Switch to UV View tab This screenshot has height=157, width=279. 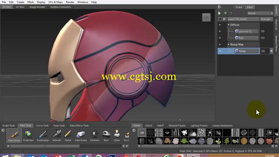click(20, 7)
